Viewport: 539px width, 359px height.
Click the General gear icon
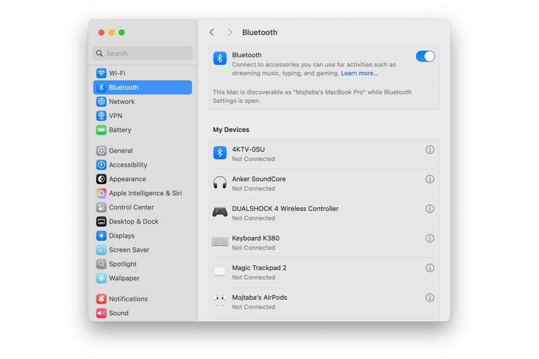[102, 151]
